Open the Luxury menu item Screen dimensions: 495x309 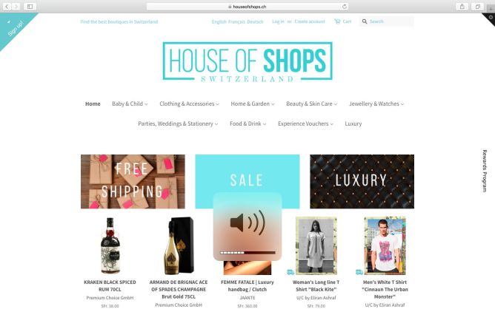(353, 123)
